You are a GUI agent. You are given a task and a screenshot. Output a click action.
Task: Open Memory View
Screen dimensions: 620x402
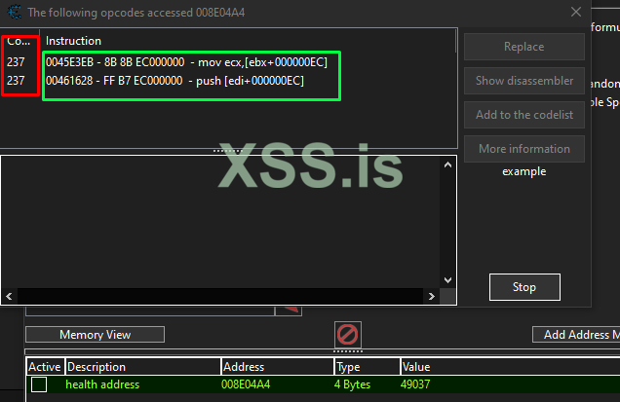[95, 335]
